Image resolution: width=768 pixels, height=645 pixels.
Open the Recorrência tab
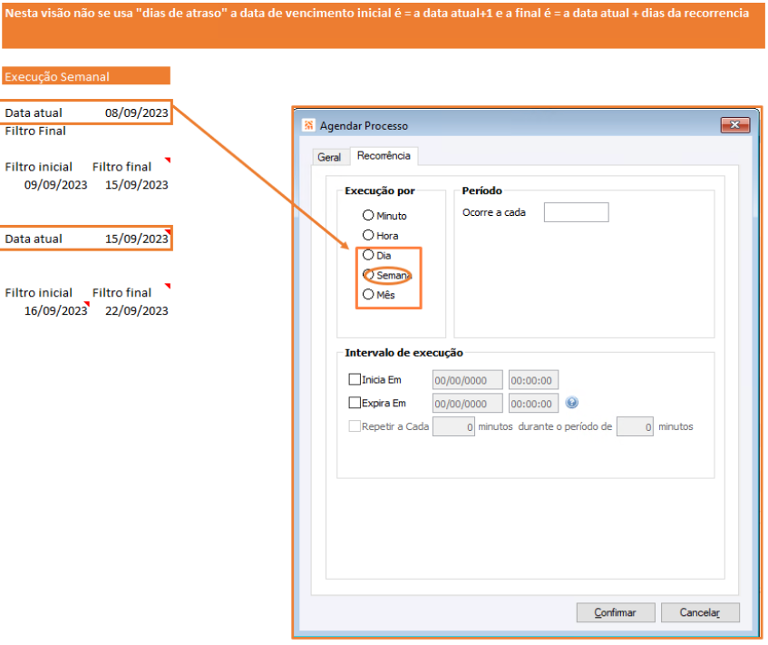[x=384, y=156]
